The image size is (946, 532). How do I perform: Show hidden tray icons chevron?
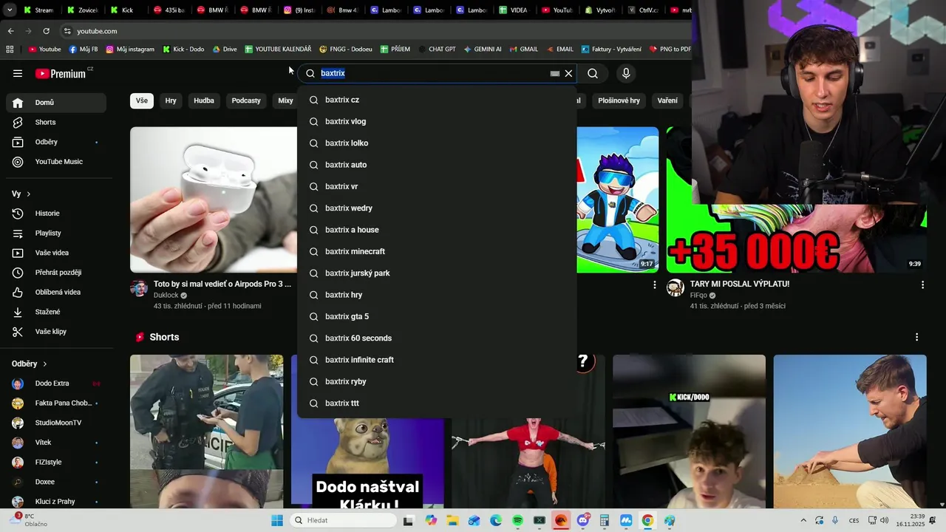coord(803,520)
